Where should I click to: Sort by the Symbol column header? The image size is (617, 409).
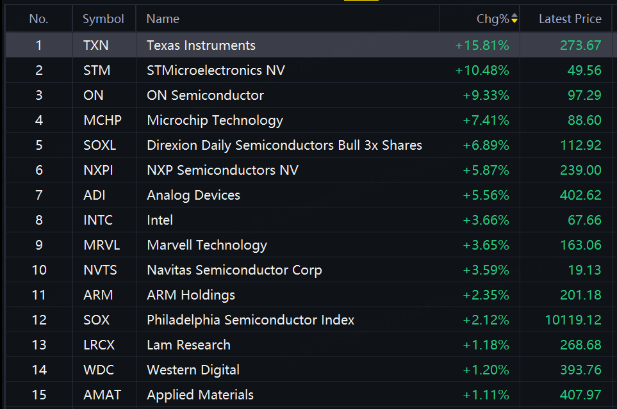[103, 19]
